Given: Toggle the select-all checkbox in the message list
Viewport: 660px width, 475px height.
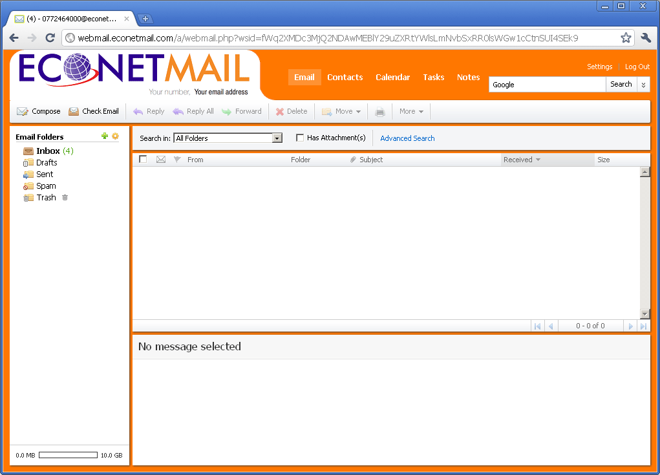Looking at the screenshot, I should 143,159.
